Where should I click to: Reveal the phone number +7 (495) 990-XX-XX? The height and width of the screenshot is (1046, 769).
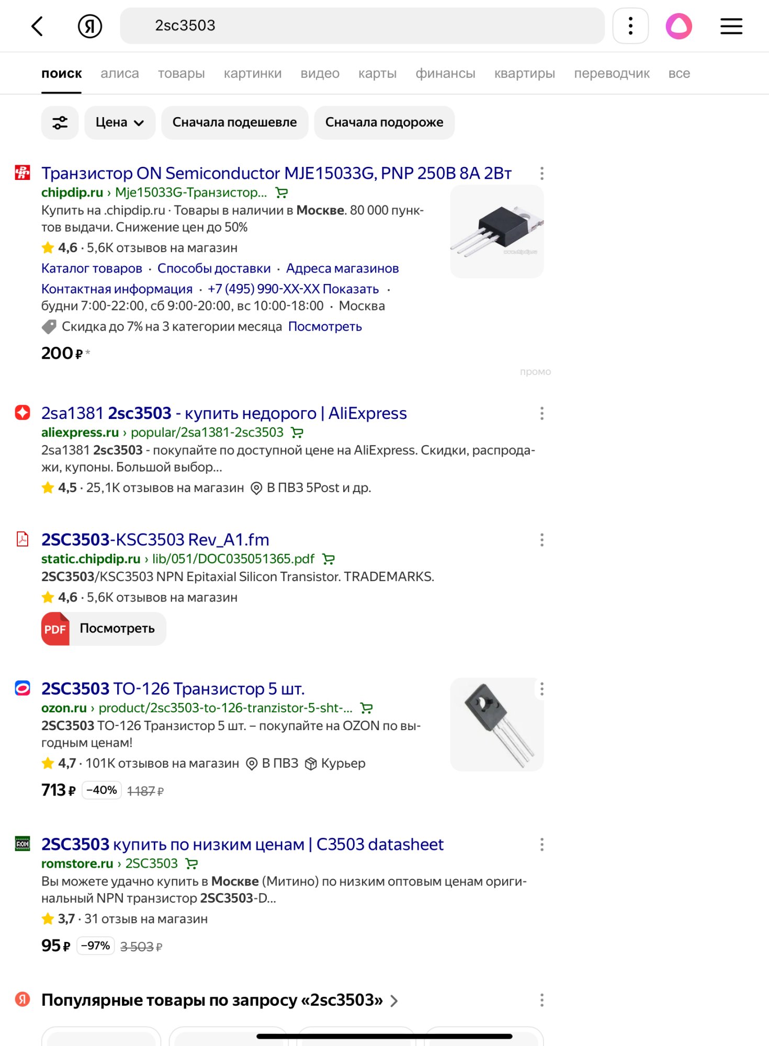coord(293,289)
